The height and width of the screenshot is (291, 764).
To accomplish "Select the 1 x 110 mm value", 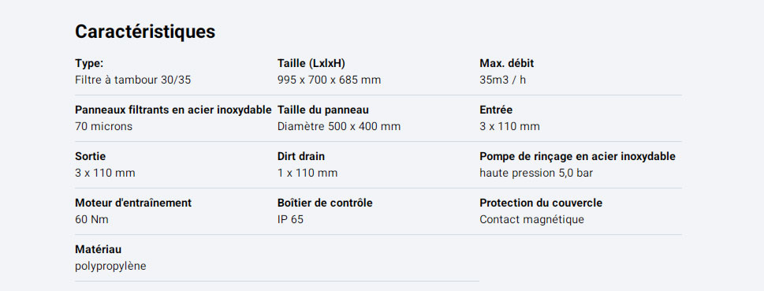I will pos(307,173).
